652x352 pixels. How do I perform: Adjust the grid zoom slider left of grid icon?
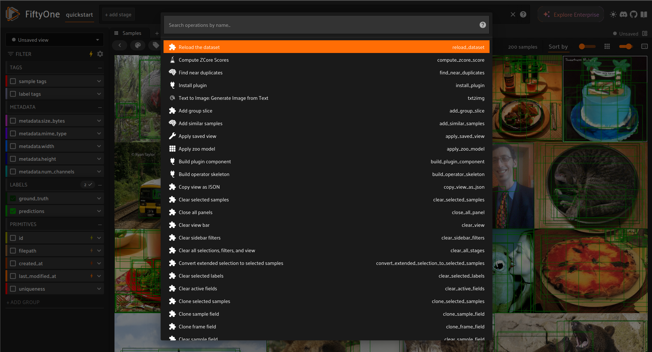click(587, 46)
